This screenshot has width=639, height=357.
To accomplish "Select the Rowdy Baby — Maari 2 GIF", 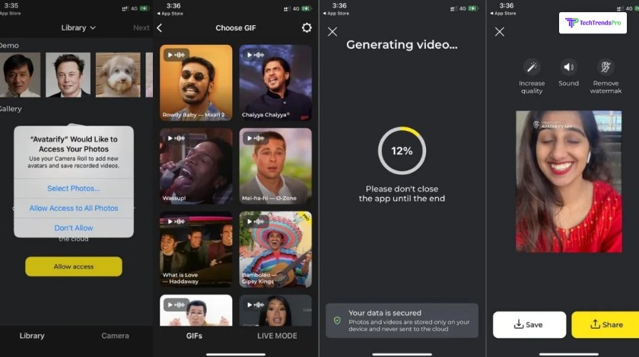I will [196, 82].
